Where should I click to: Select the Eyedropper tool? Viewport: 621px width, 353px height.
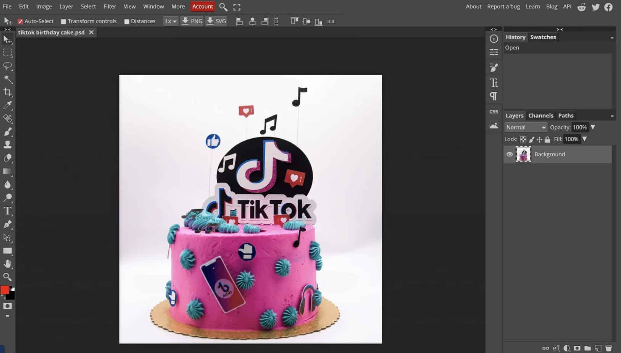tap(7, 105)
